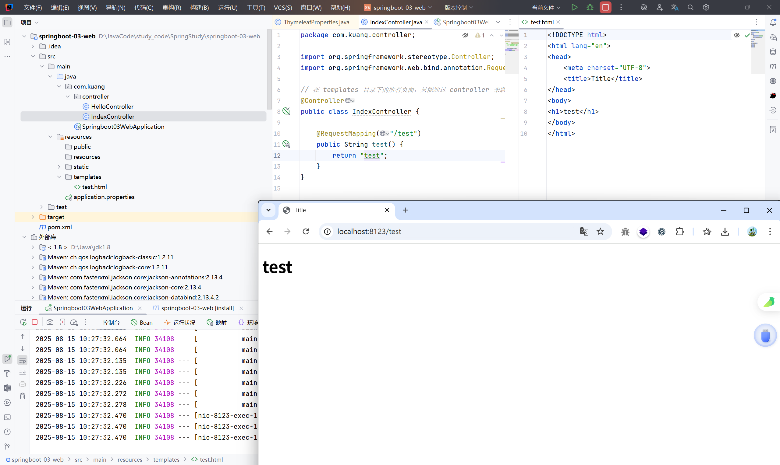Open the 重构(R) menu
This screenshot has width=780, height=465.
pos(172,8)
